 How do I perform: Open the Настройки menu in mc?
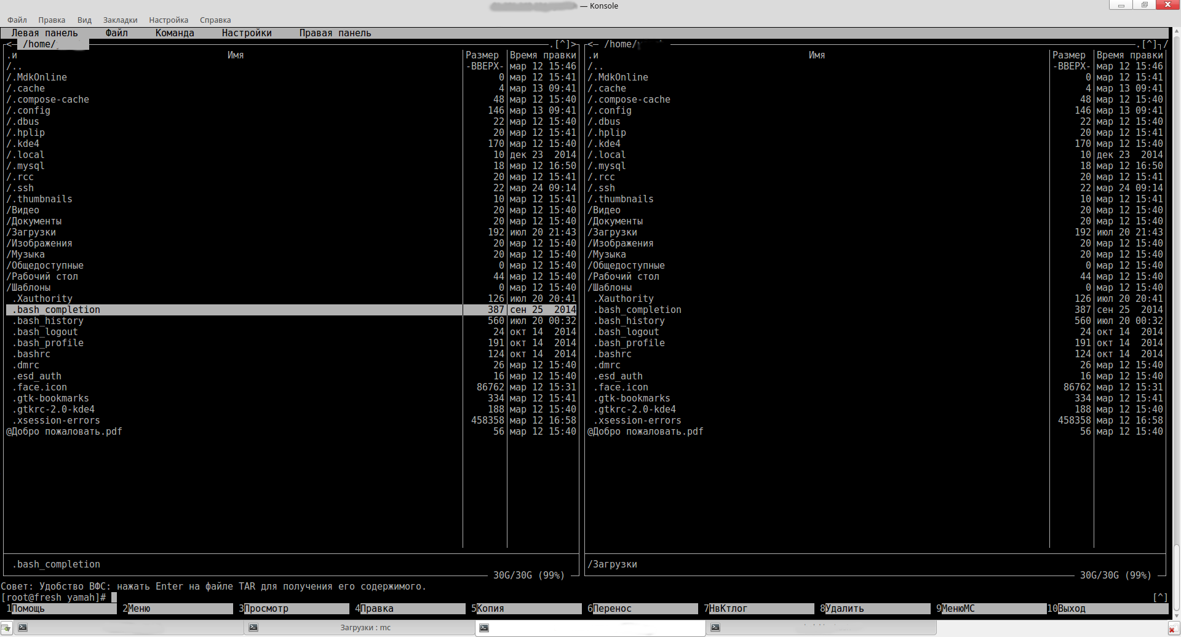point(247,33)
